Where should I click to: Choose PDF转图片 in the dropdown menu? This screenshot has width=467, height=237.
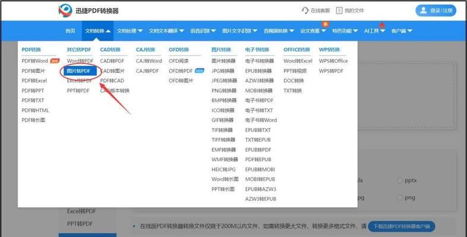pyautogui.click(x=33, y=71)
